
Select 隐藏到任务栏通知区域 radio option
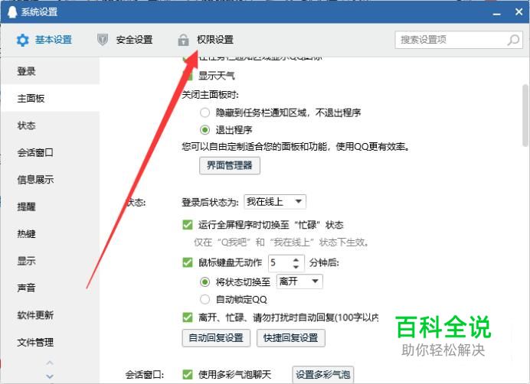[x=204, y=112]
